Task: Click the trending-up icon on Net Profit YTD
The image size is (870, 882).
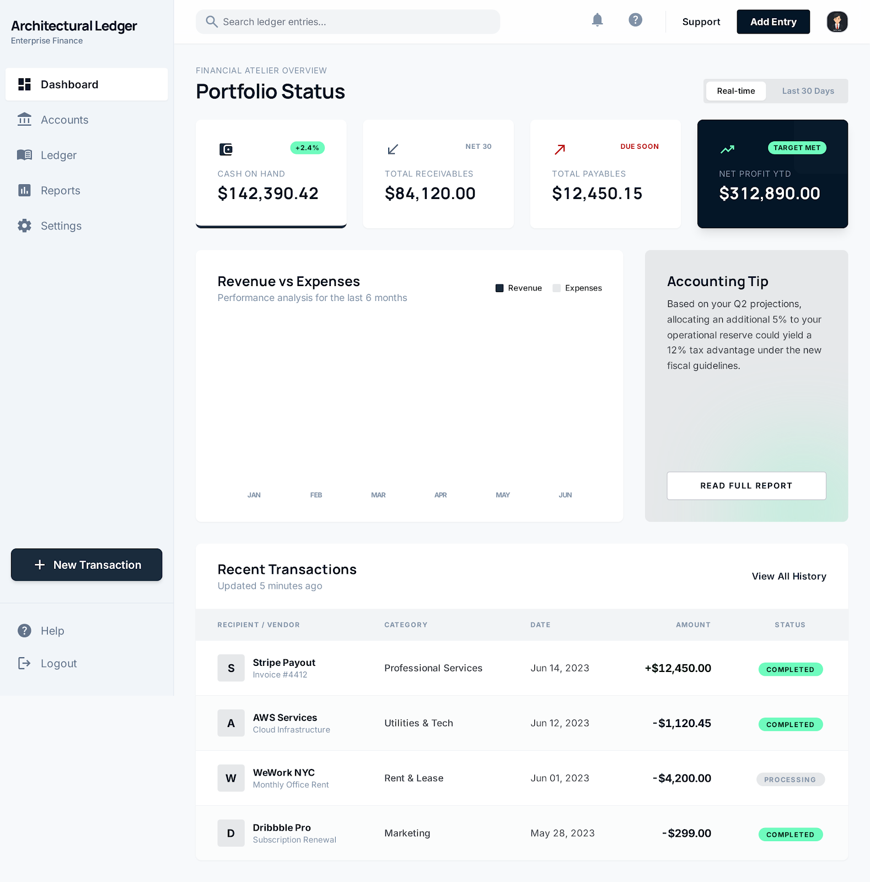Action: pos(727,149)
